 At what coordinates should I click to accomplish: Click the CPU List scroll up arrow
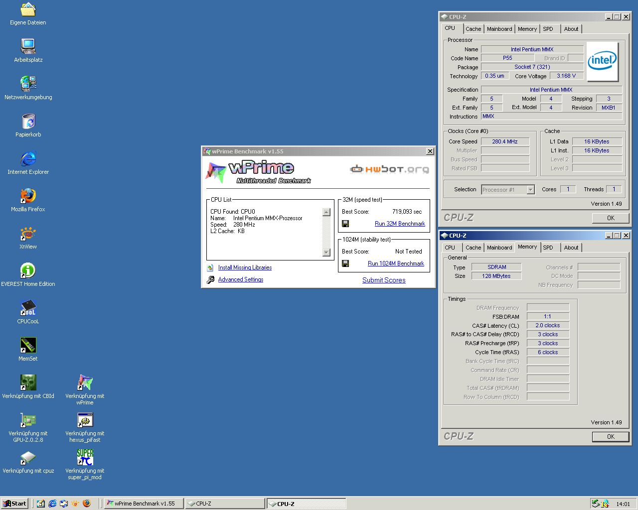pos(326,212)
